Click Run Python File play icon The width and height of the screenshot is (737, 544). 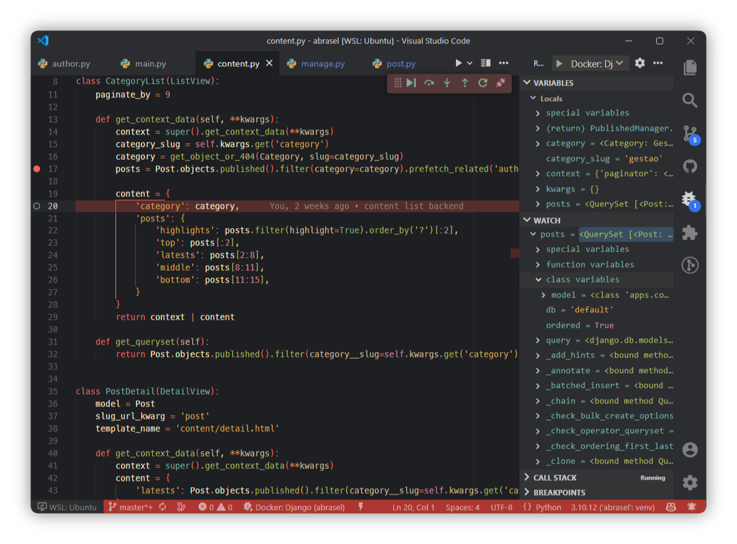[x=458, y=63]
